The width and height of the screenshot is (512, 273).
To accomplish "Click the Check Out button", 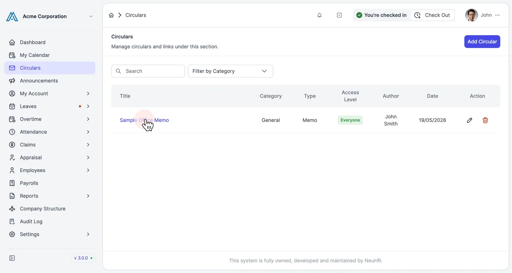I will pyautogui.click(x=432, y=15).
